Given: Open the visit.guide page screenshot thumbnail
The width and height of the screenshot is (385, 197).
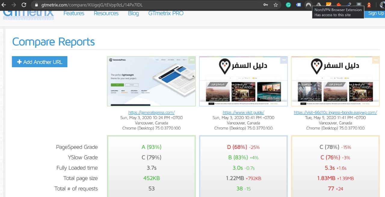Looking at the screenshot, I should tap(243, 81).
